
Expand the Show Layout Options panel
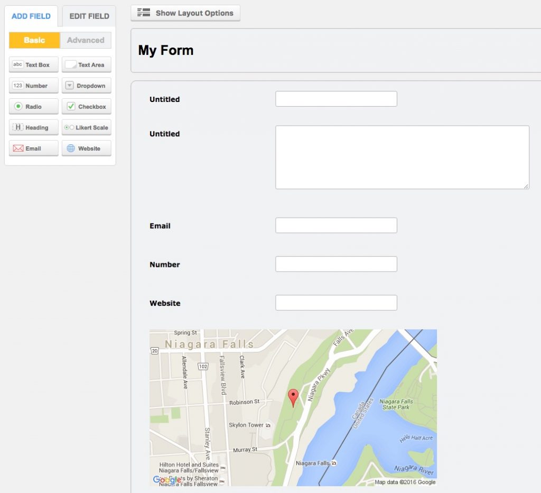pos(185,13)
